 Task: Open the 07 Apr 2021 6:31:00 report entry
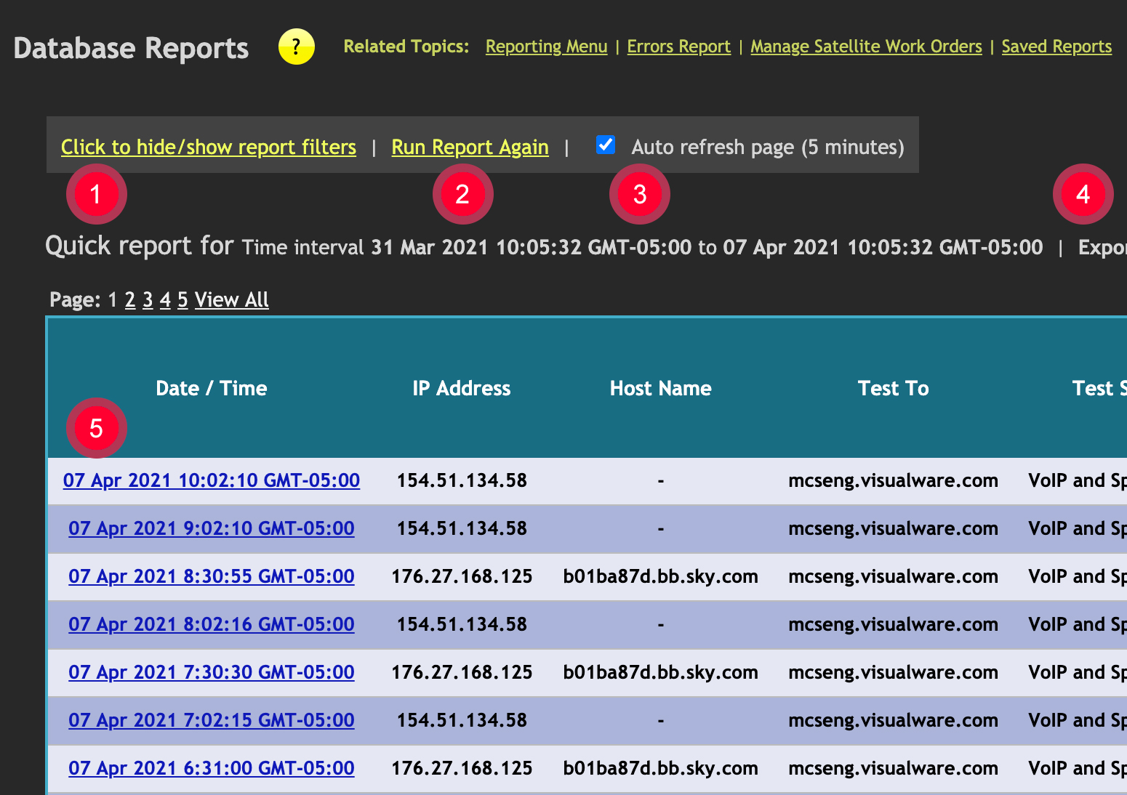[211, 768]
